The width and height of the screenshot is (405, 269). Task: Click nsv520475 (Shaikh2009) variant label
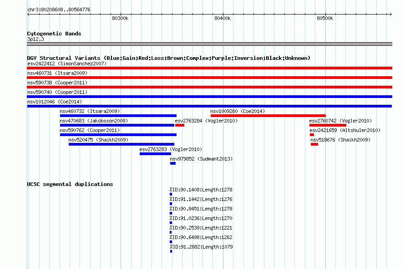(x=98, y=140)
